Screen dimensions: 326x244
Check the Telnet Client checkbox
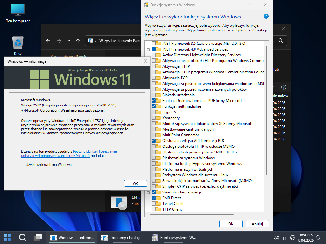tap(154, 204)
